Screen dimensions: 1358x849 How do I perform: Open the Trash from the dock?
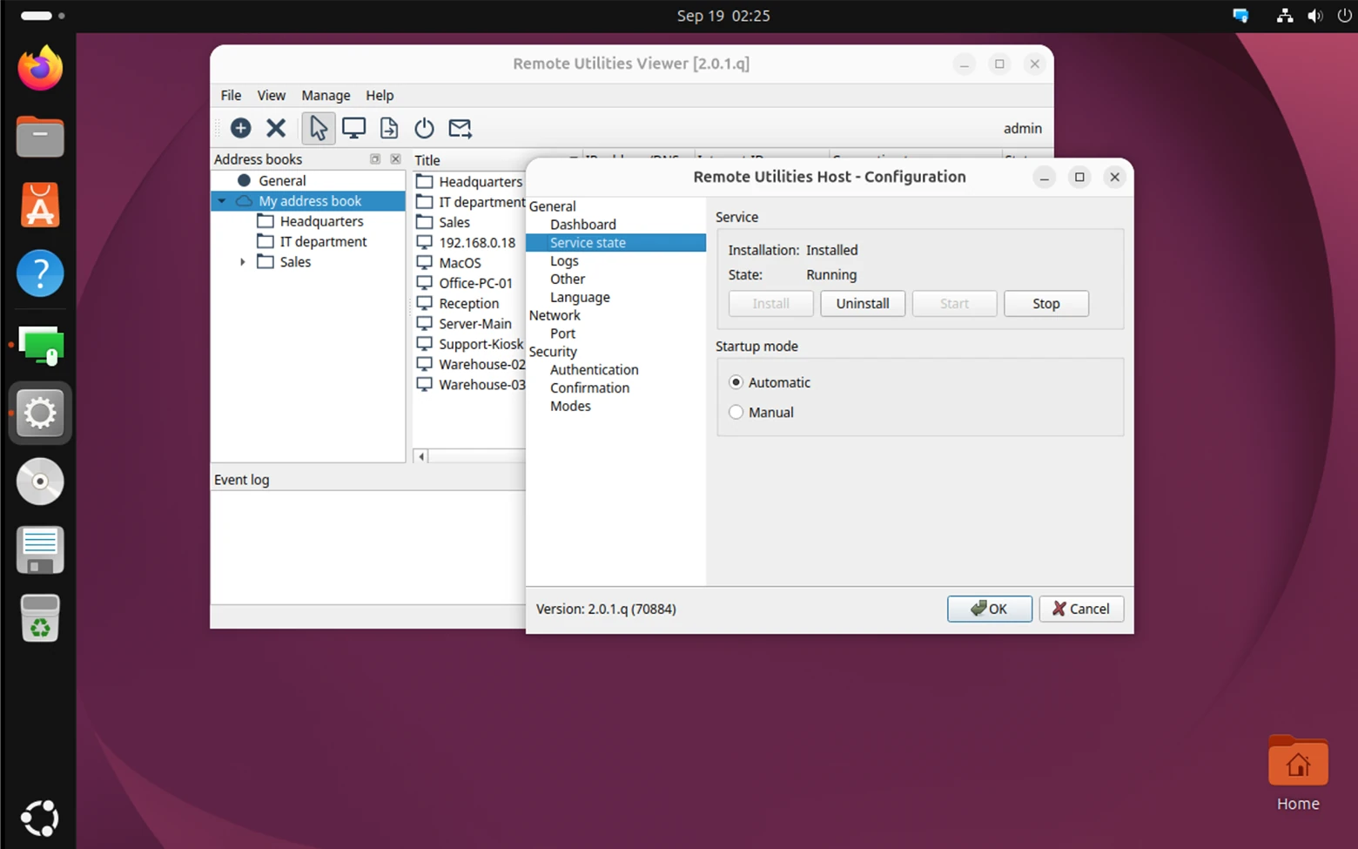[x=40, y=618]
